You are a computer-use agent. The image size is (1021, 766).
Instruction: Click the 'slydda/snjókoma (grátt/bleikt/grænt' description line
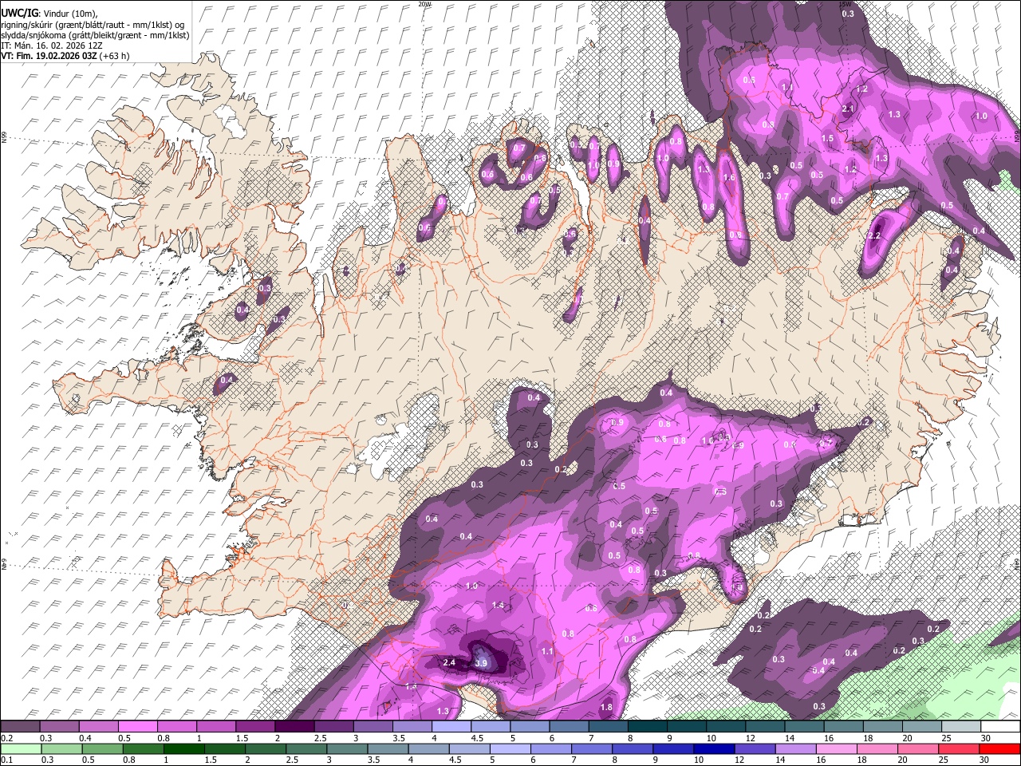coord(95,35)
